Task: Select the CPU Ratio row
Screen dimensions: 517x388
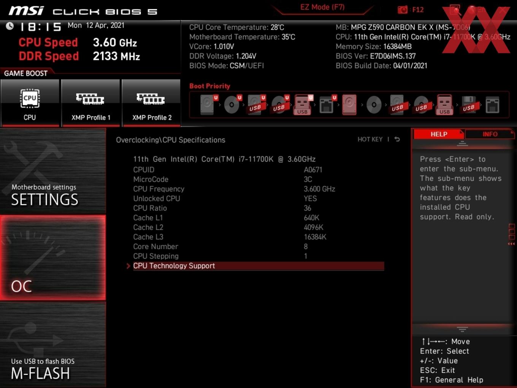Action: [x=258, y=208]
